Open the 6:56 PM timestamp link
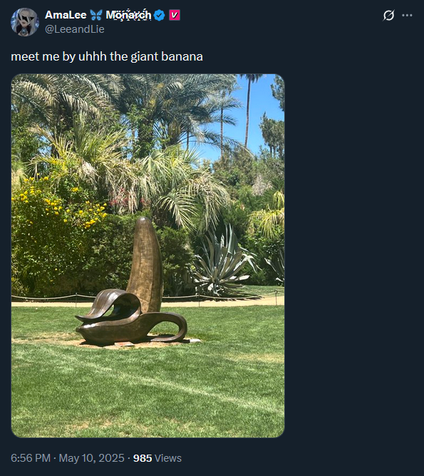424x476 pixels. coord(31,457)
